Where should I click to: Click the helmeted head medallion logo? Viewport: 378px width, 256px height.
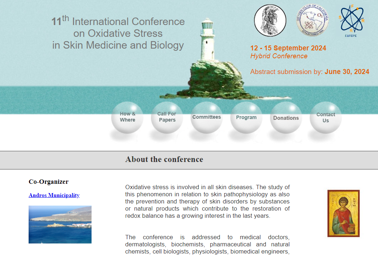click(x=270, y=20)
